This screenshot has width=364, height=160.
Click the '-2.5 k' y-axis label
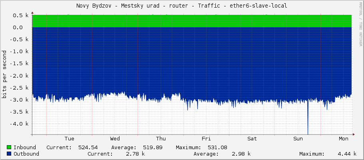(19, 88)
